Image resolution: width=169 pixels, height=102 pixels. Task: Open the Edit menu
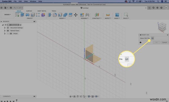point(20,1)
